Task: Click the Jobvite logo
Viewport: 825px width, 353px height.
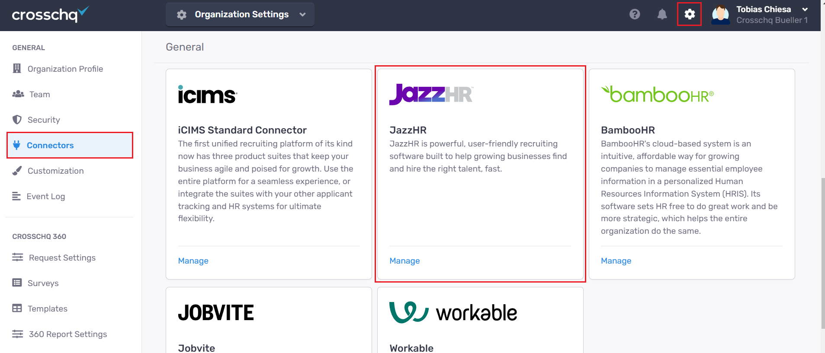Action: pos(216,312)
